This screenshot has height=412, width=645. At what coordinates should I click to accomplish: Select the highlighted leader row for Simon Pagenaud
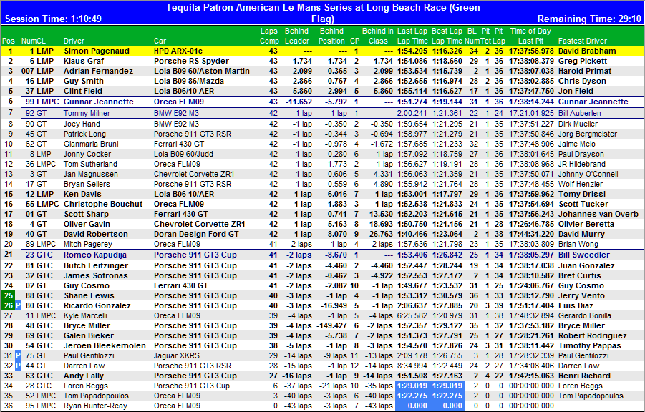[x=322, y=51]
